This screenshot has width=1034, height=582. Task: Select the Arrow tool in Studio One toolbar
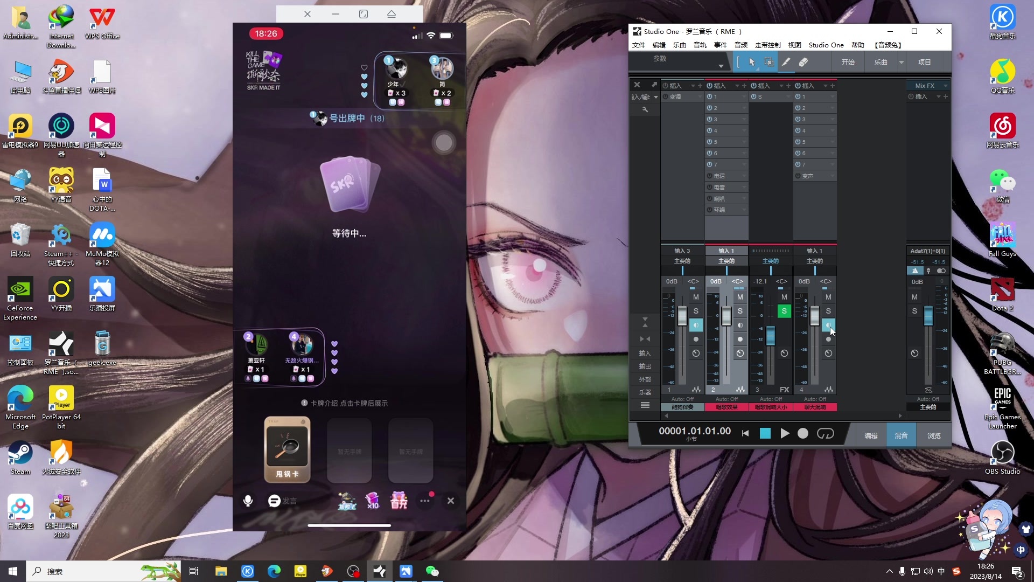(x=752, y=63)
